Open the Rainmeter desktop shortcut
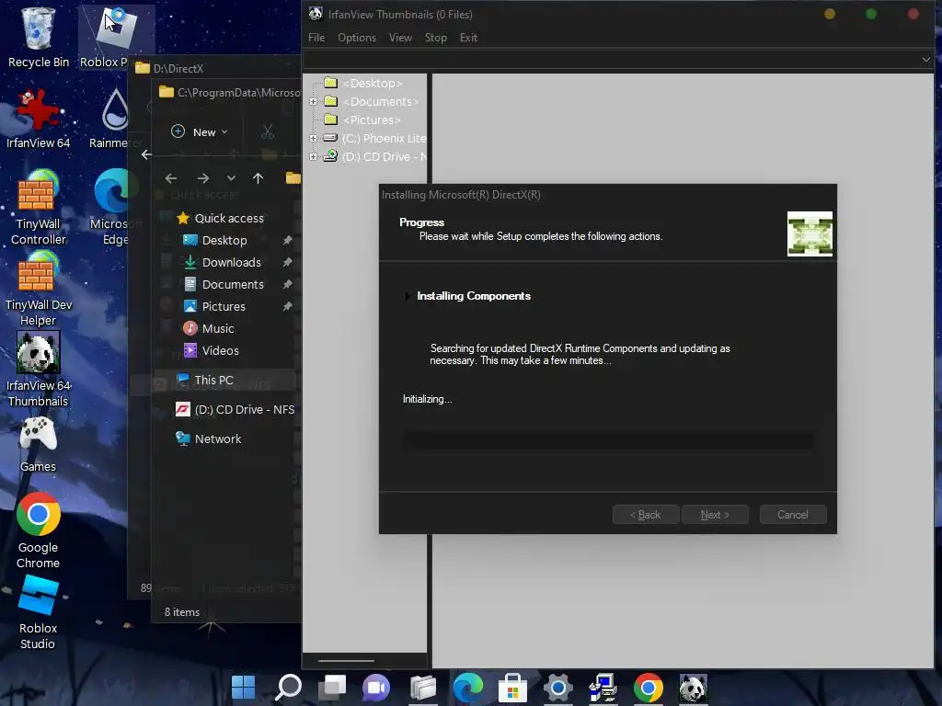942x706 pixels. coord(114,118)
